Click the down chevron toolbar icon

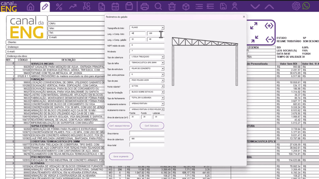point(255,7)
